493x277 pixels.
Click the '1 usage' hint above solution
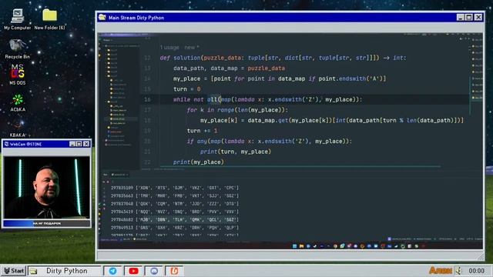point(169,48)
